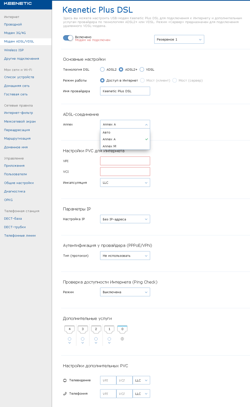Click the port 3 connector icon
Image resolution: width=250 pixels, height=407 pixels.
pyautogui.click(x=83, y=329)
